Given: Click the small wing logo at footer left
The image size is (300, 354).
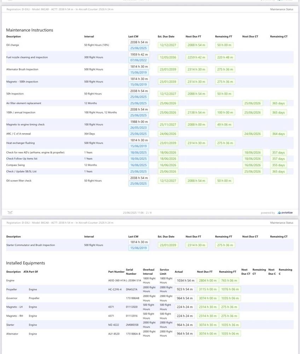Looking at the screenshot, I should coord(10,212).
